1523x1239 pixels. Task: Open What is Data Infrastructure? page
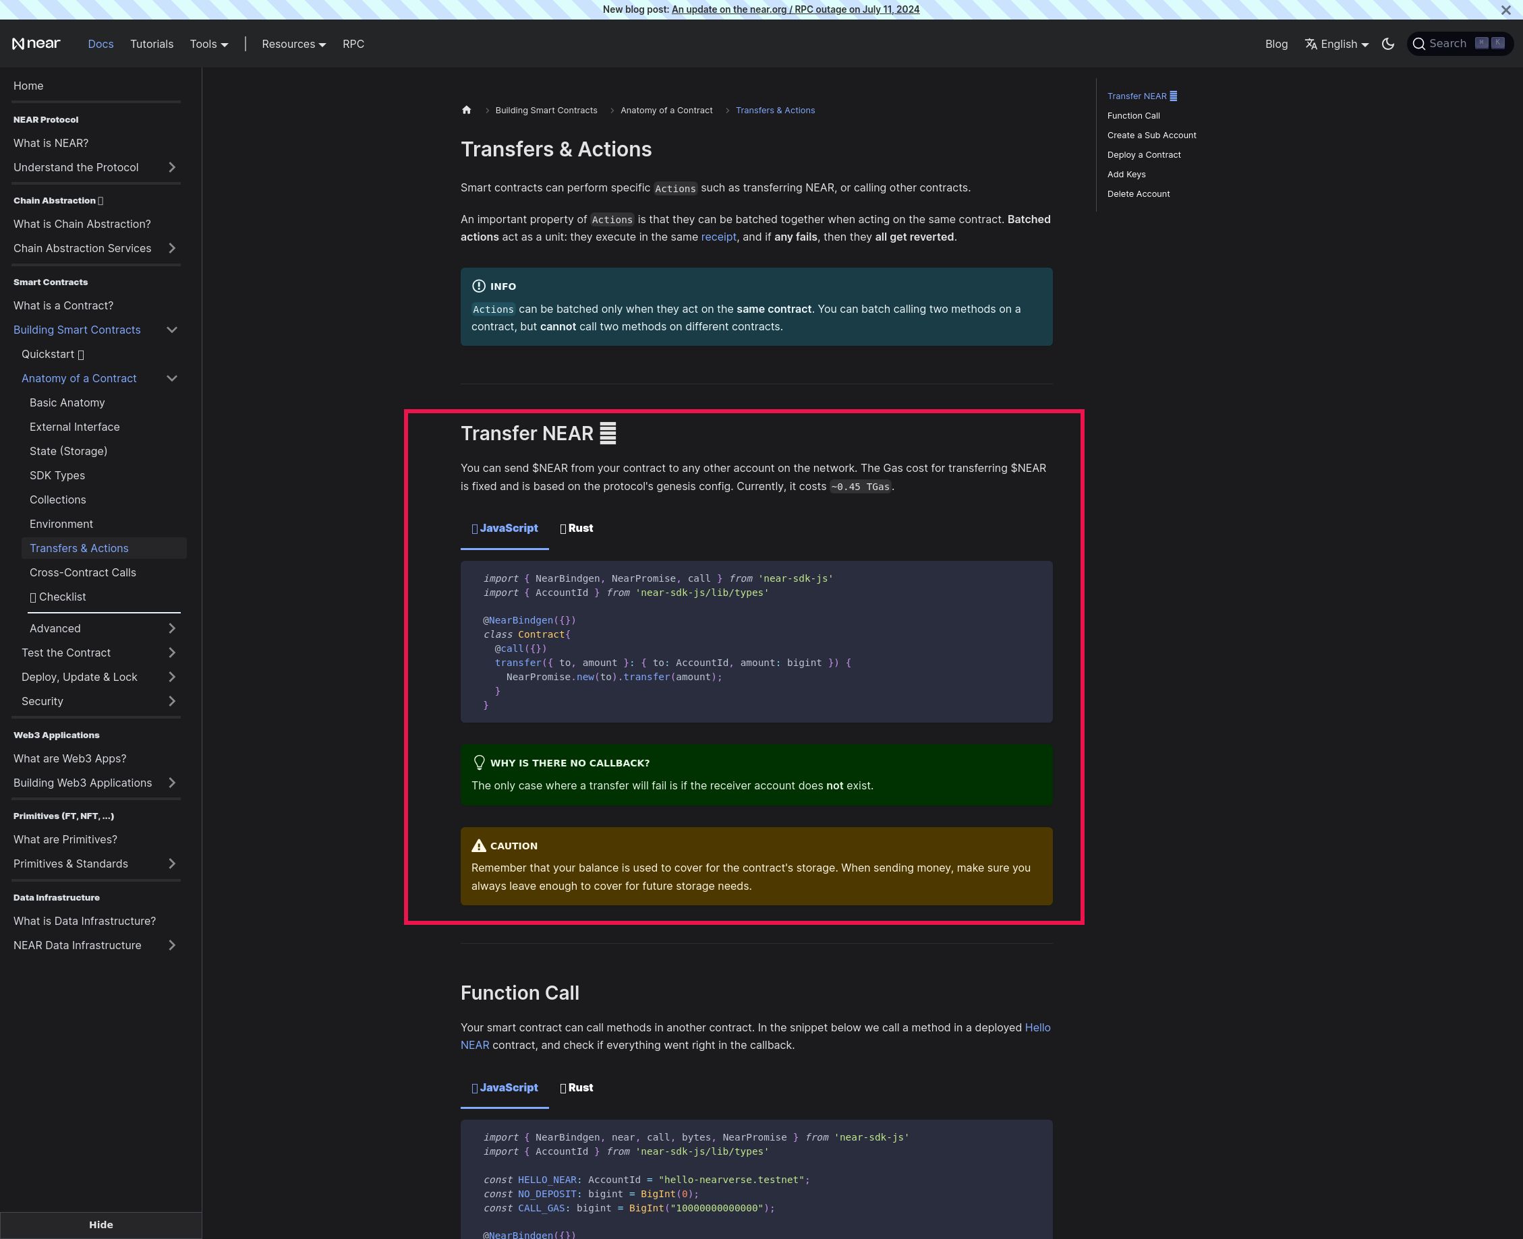tap(84, 921)
